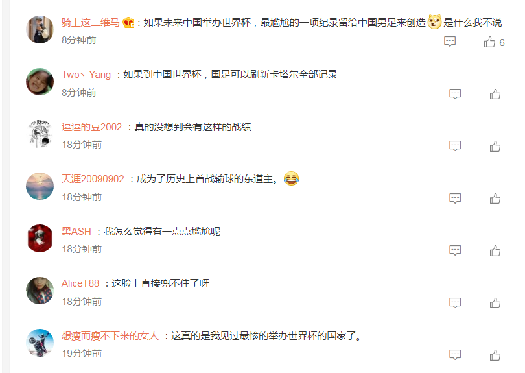Like the comment by 骑上这二维马
This screenshot has width=525, height=373.
[489, 42]
